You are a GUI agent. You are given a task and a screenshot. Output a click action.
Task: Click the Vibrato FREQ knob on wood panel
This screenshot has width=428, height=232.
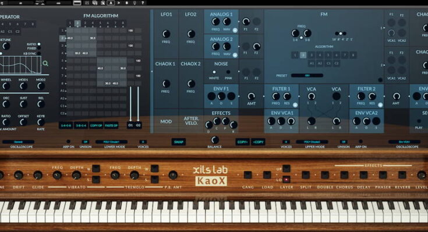(x=57, y=175)
